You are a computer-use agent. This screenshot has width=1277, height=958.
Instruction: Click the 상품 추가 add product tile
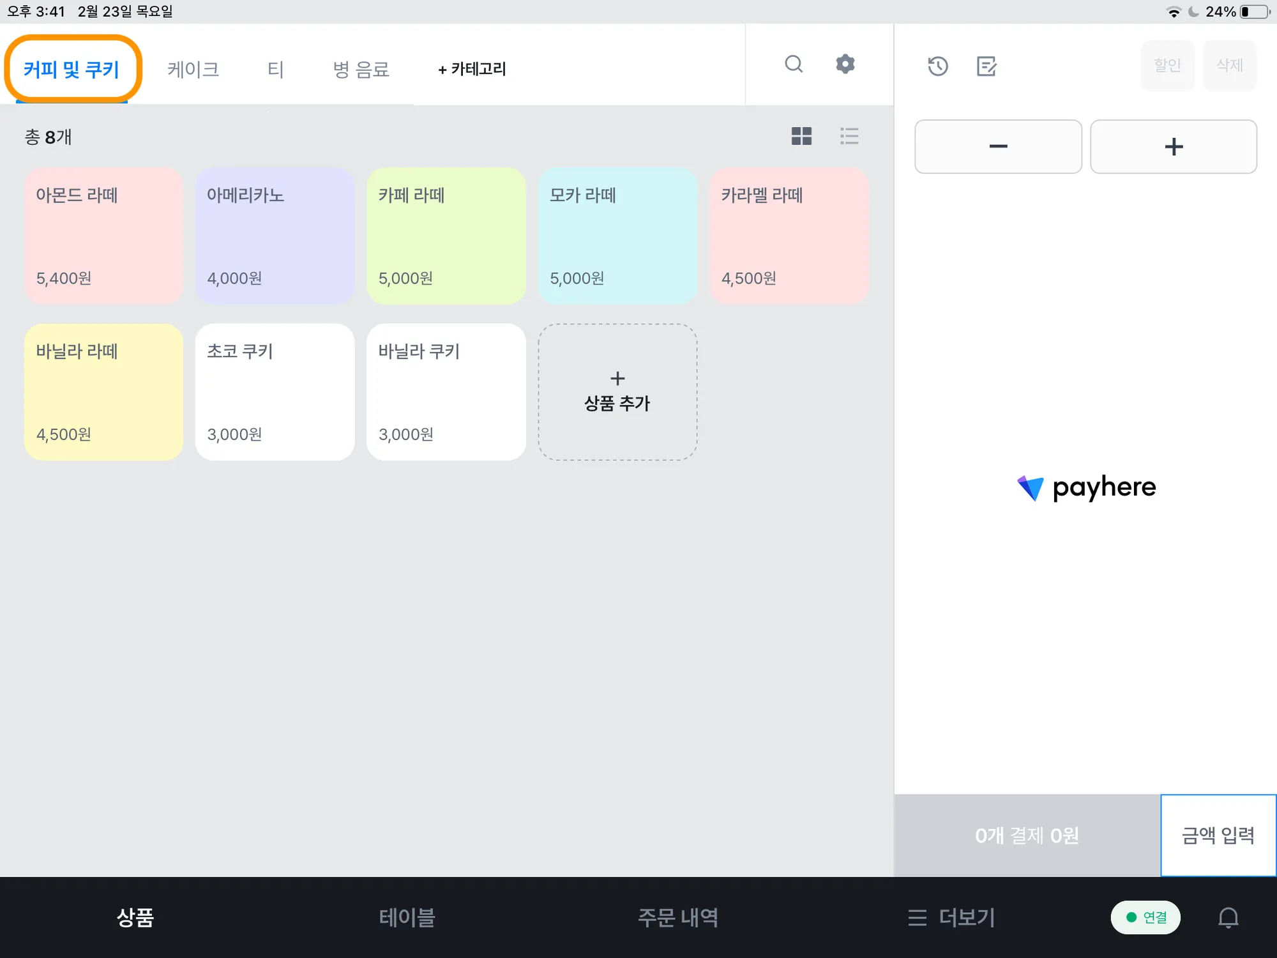(617, 392)
